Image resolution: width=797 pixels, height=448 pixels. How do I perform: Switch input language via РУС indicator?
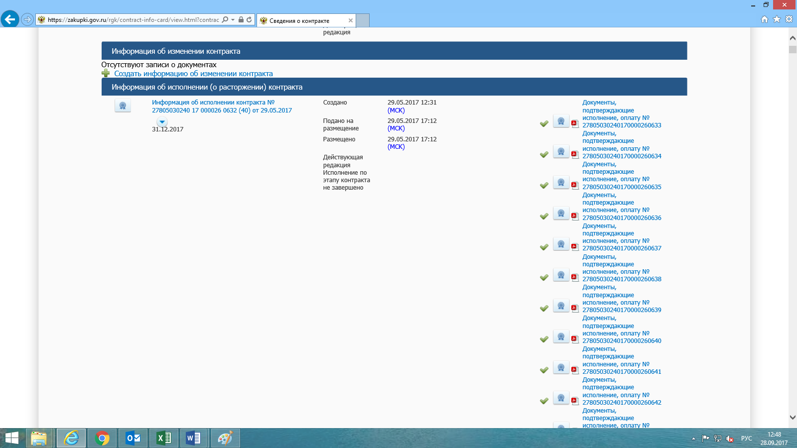point(746,439)
